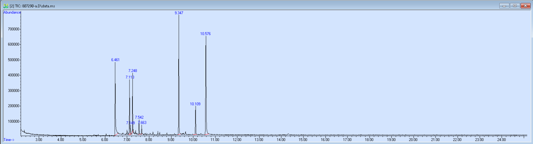This screenshot has width=533, height=144.
Task: Click the 24.00 time axis tick
Action: pyautogui.click(x=501, y=140)
